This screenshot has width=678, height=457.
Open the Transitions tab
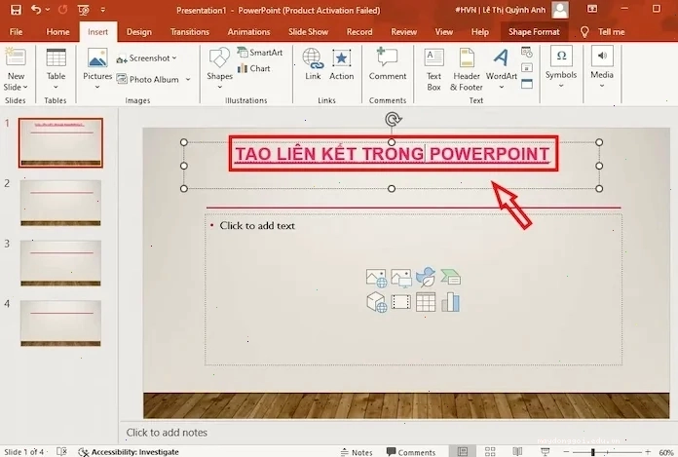pyautogui.click(x=189, y=31)
